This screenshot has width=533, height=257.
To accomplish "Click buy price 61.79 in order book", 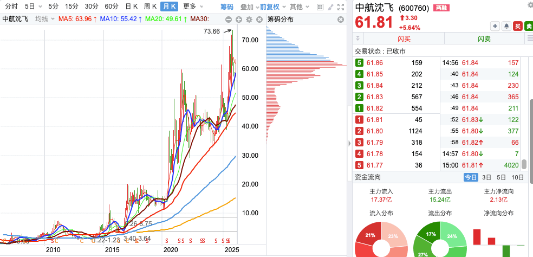I will click(374, 142).
